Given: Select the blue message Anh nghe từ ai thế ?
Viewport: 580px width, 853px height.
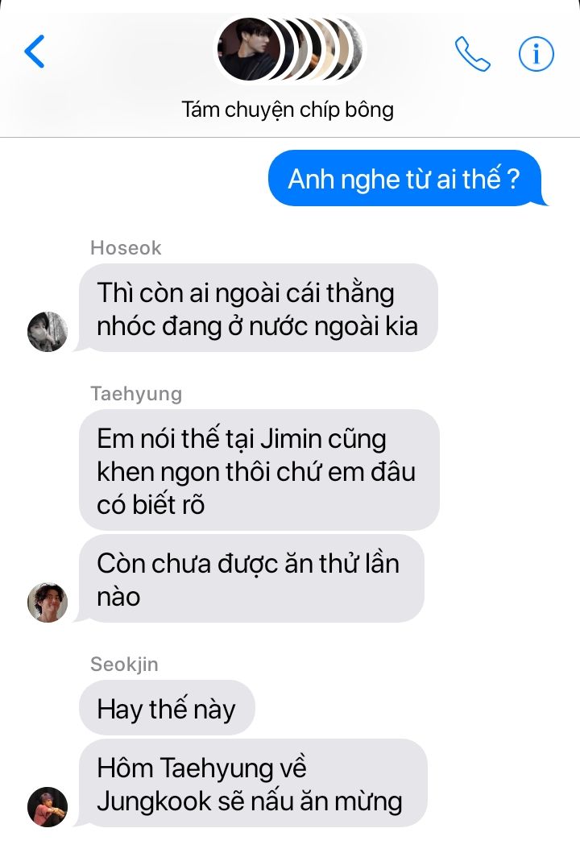Looking at the screenshot, I should coord(405,179).
